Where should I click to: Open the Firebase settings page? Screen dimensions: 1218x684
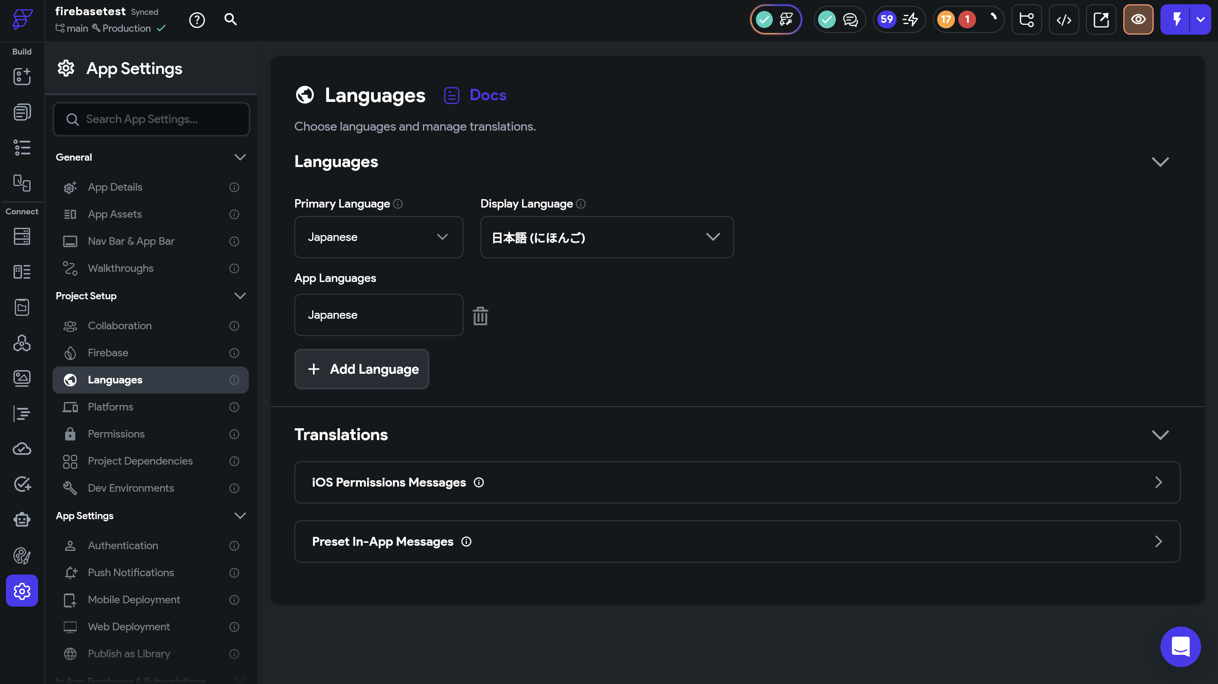click(108, 353)
